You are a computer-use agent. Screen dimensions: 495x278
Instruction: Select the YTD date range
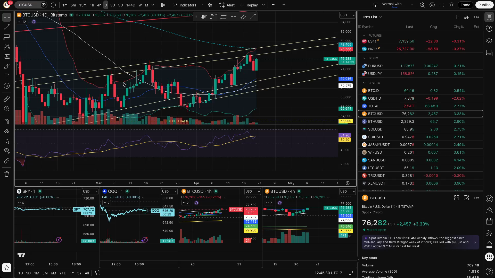tap(63, 273)
